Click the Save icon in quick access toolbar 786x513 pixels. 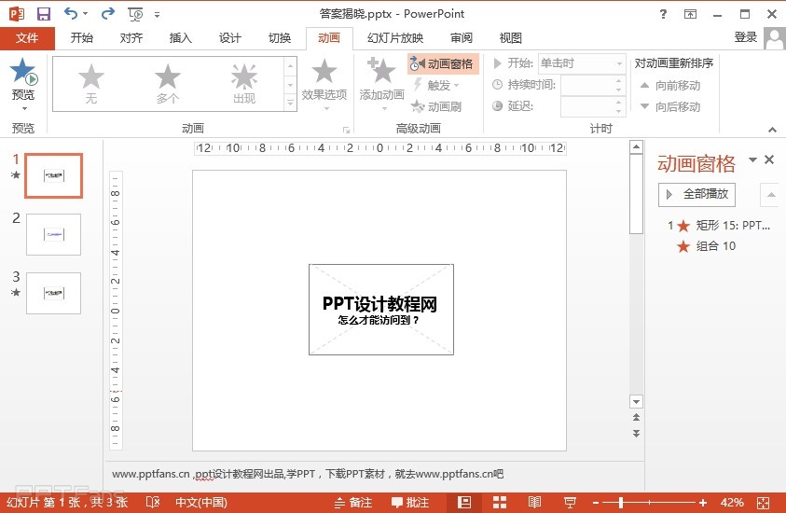(x=43, y=14)
